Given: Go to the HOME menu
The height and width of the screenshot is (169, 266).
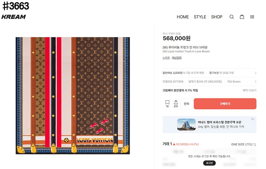Looking at the screenshot, I should (x=182, y=17).
